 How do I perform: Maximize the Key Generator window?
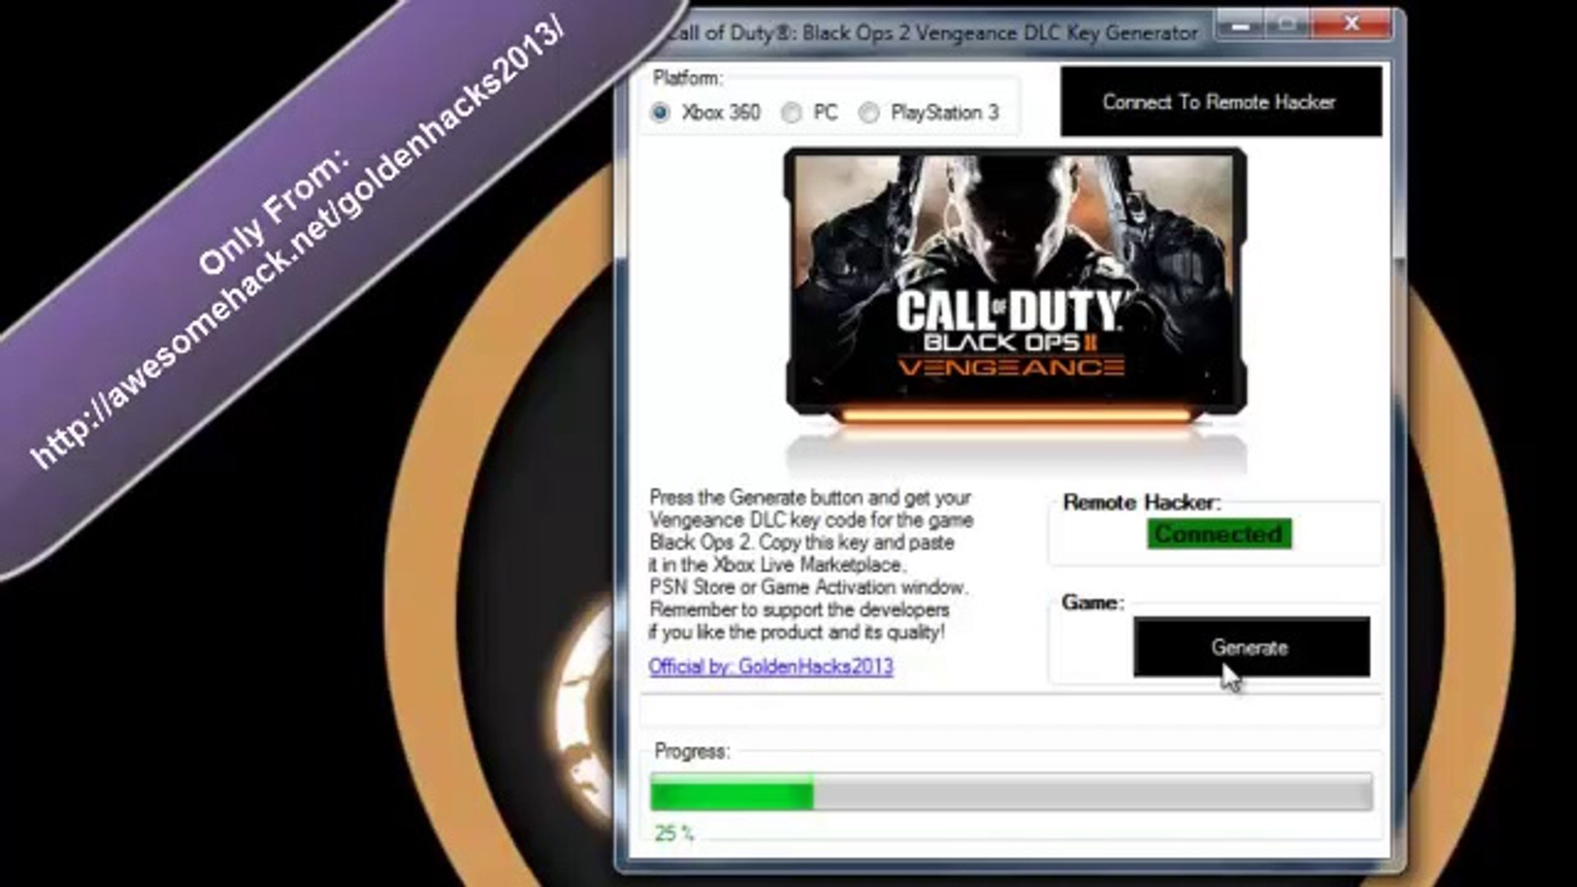point(1288,25)
